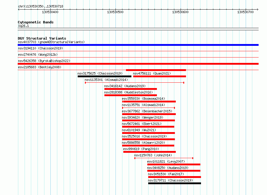Open the nsv3934620 (Wenger2019) label

[x=142, y=117]
